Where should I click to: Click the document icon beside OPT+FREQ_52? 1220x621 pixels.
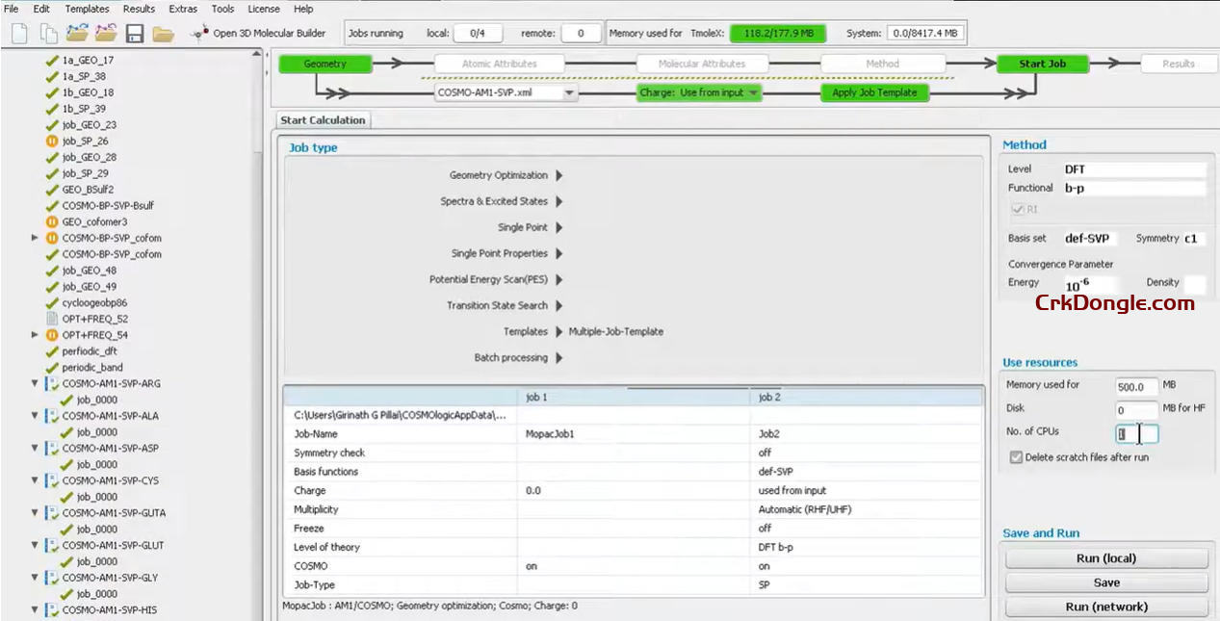point(52,319)
